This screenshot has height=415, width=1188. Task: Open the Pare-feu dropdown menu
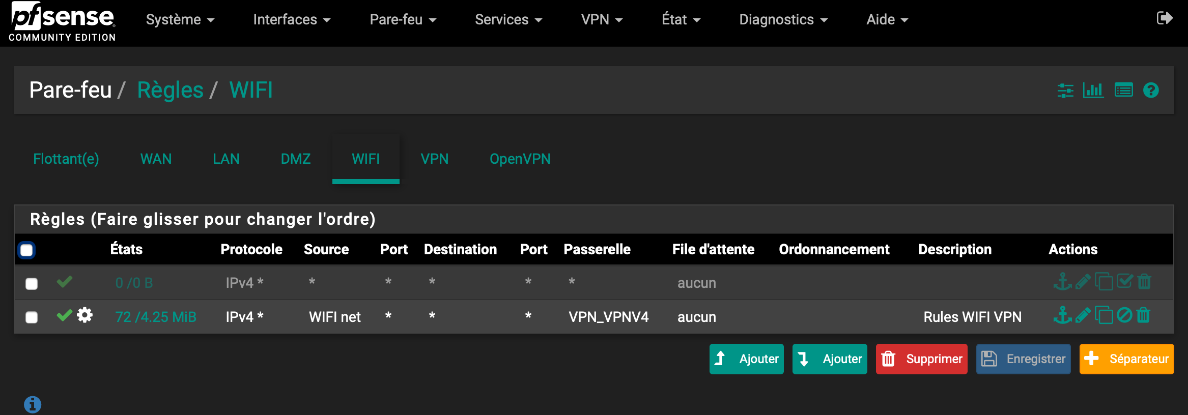pos(403,20)
